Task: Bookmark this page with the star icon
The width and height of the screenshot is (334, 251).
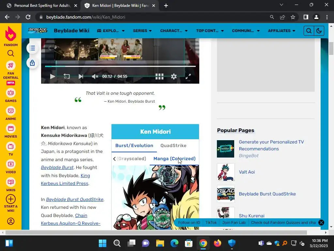Action: [x=293, y=17]
